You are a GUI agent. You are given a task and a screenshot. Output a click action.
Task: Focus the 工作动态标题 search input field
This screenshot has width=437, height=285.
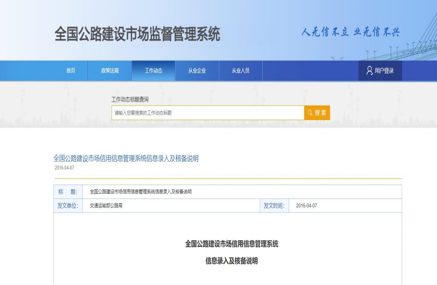pos(208,113)
